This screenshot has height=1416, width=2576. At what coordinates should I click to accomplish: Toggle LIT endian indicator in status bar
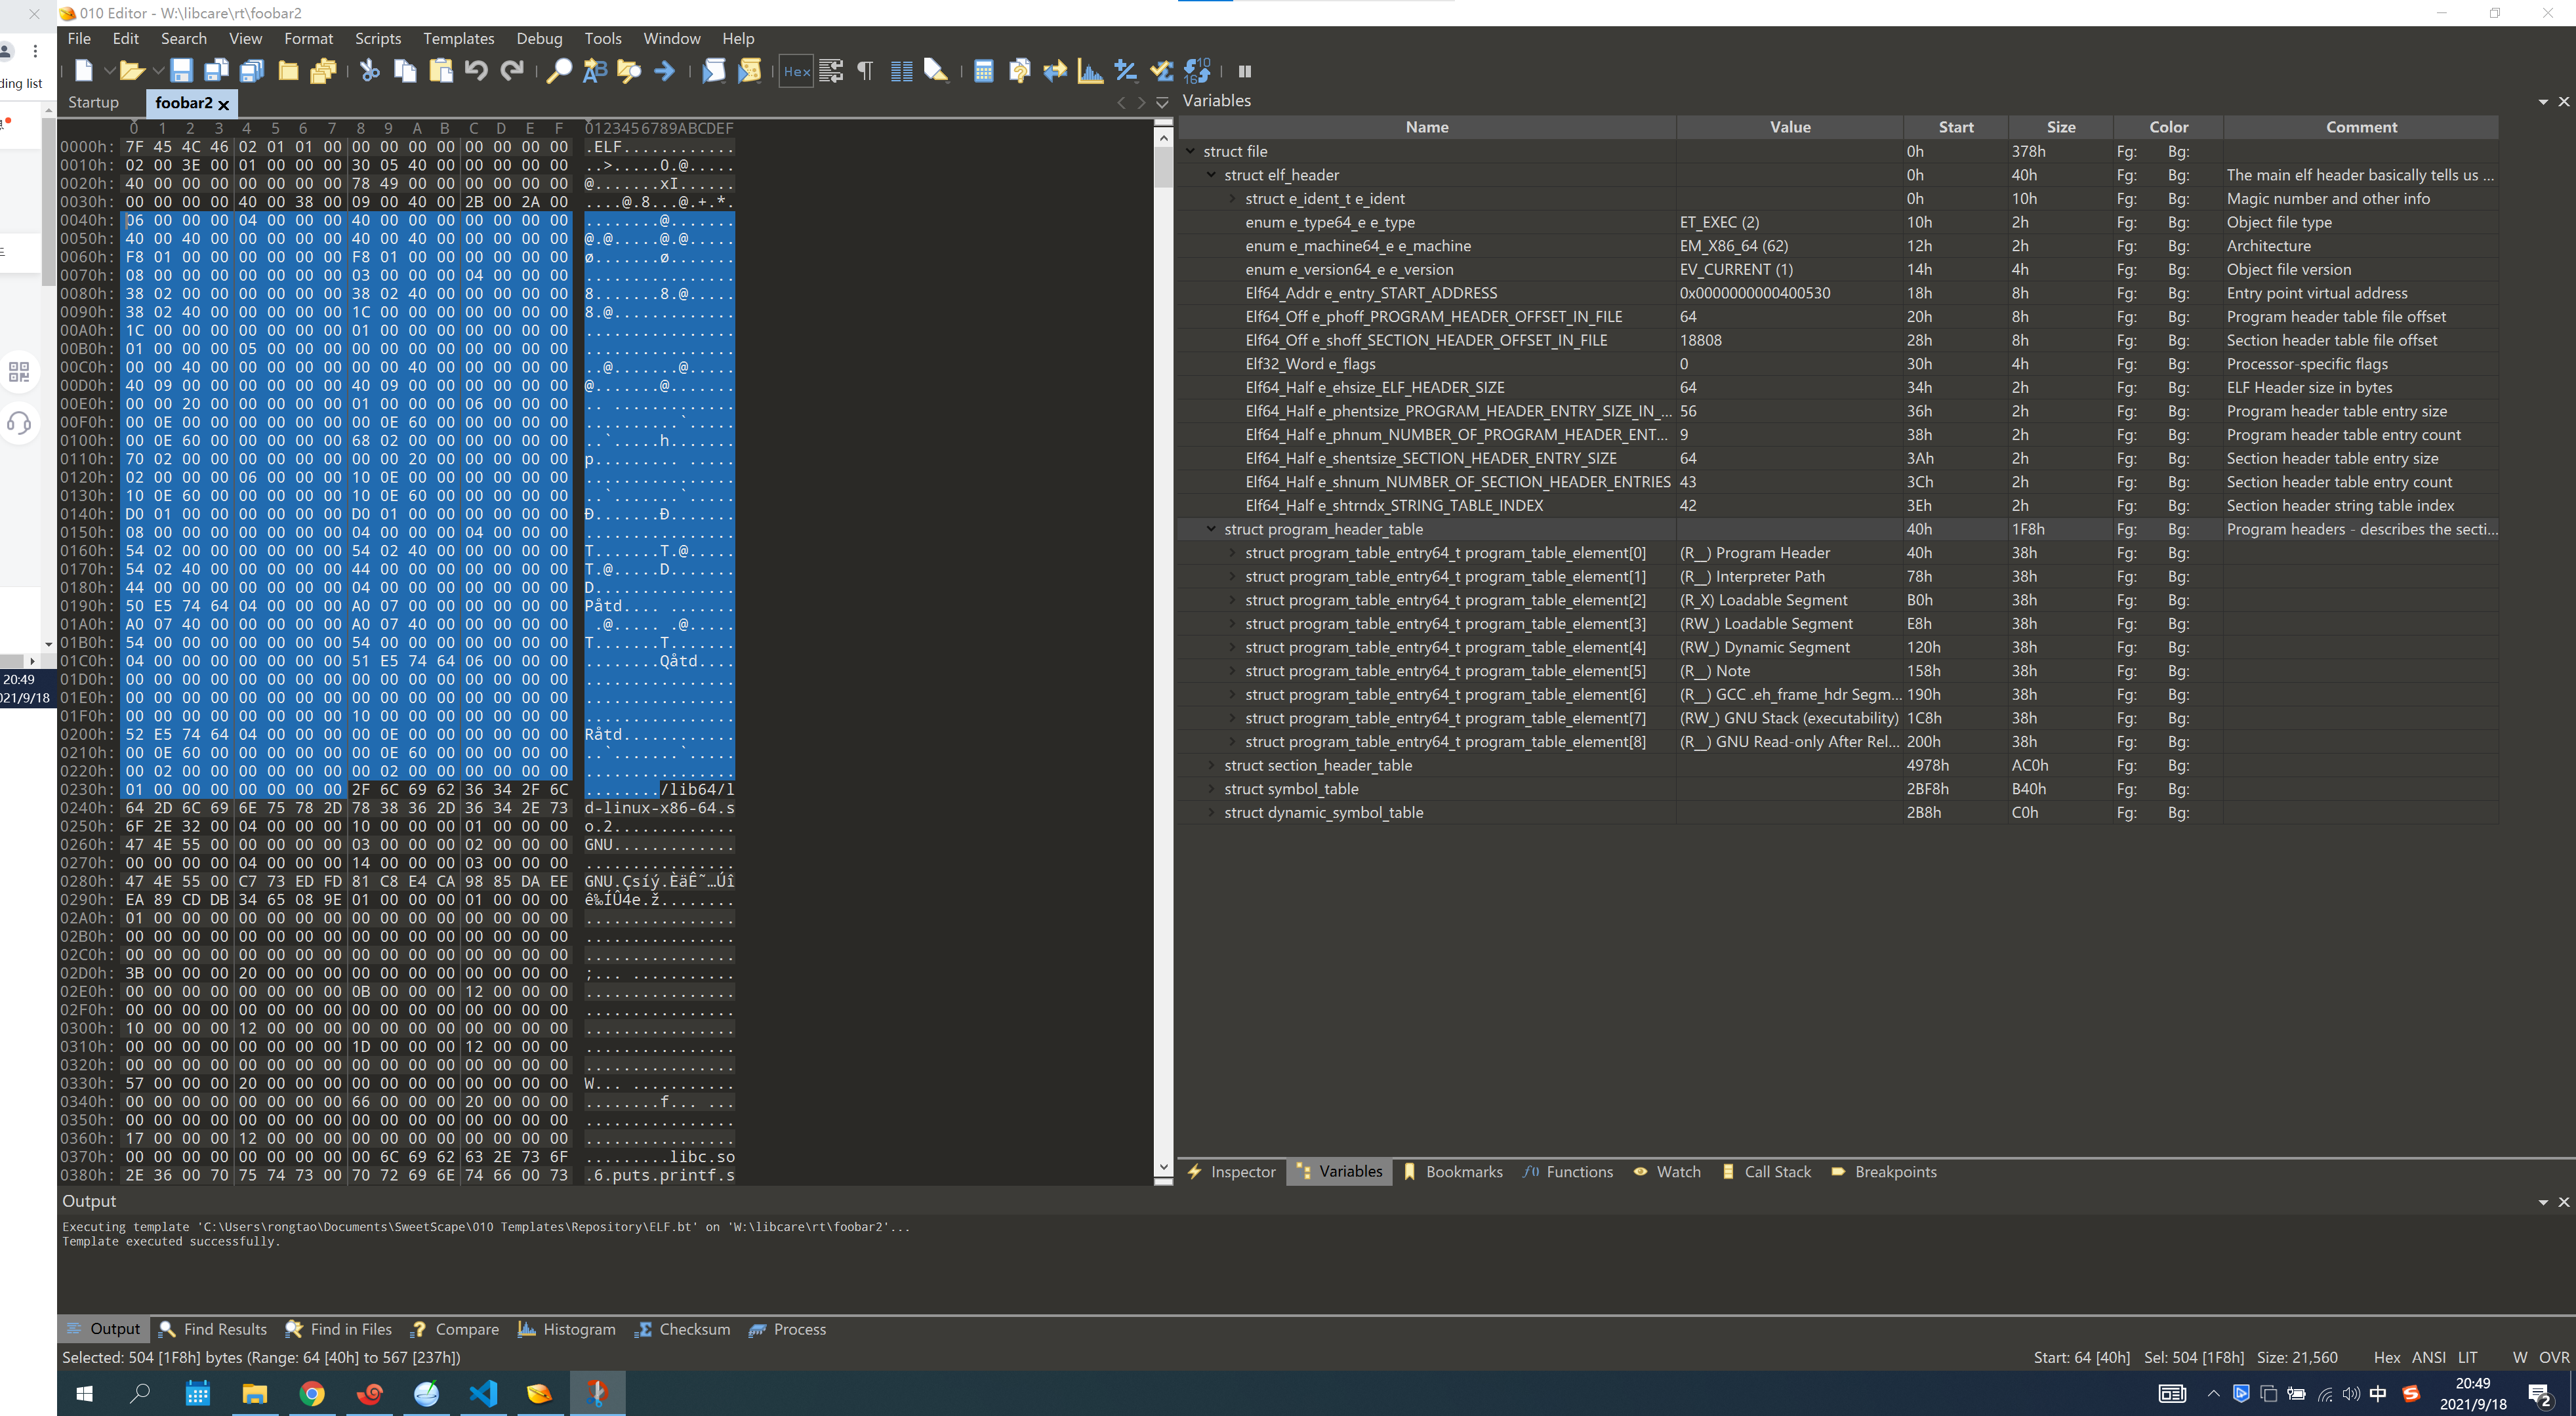coord(2468,1357)
